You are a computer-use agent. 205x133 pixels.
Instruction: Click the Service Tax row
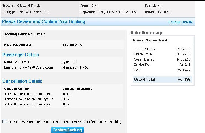[x=162, y=64]
